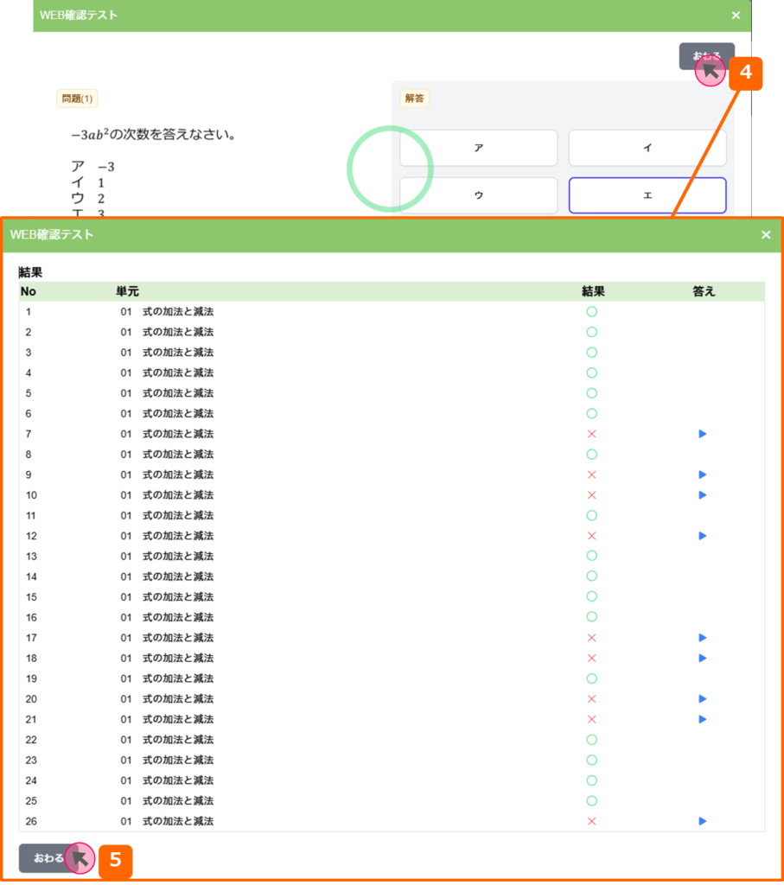The width and height of the screenshot is (784, 885).
Task: Select answer choice ア
Action: pos(478,148)
